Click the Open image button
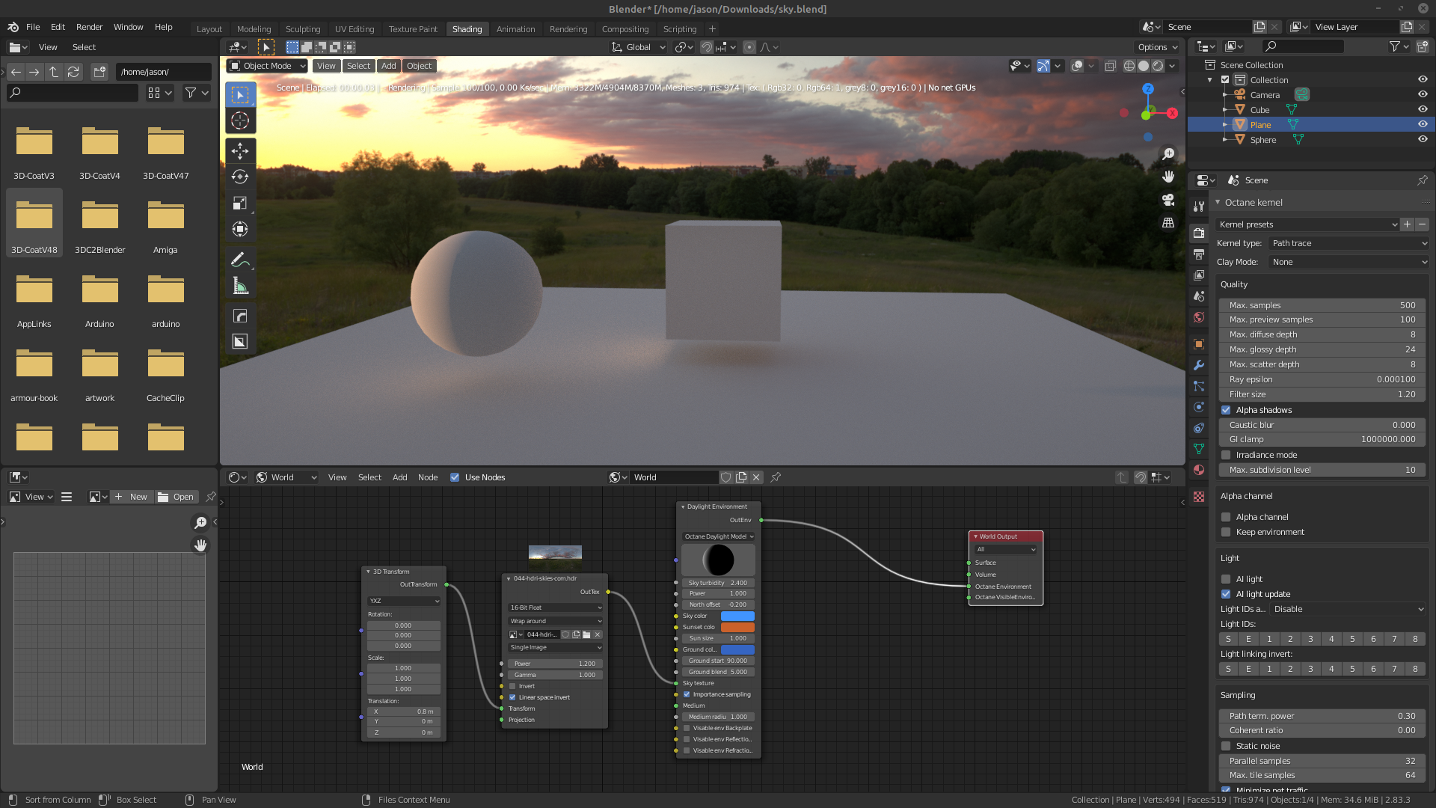 [176, 497]
